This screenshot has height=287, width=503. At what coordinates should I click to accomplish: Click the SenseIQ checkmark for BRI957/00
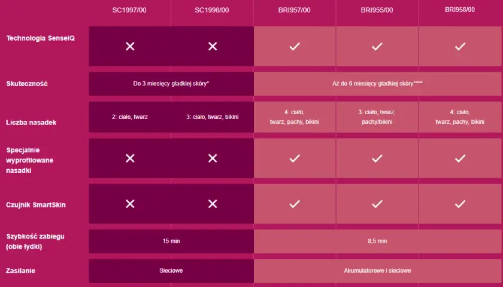295,47
